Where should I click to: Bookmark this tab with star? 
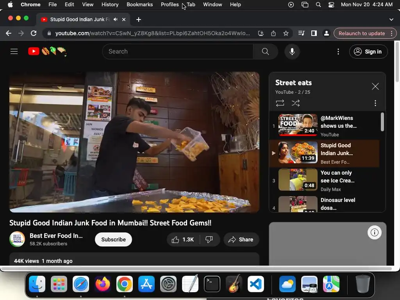pos(286,34)
